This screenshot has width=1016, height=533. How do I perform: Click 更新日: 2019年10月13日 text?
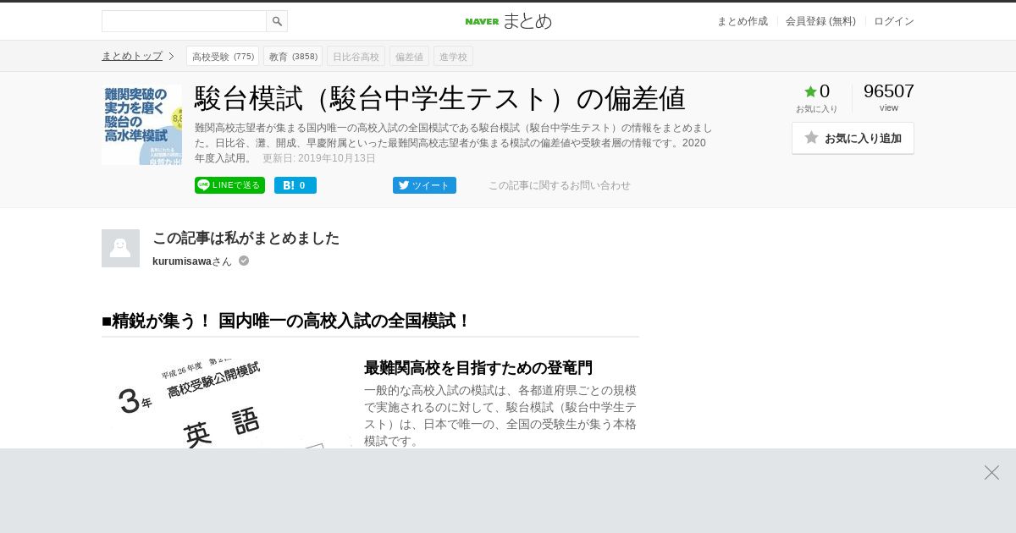[x=319, y=158]
